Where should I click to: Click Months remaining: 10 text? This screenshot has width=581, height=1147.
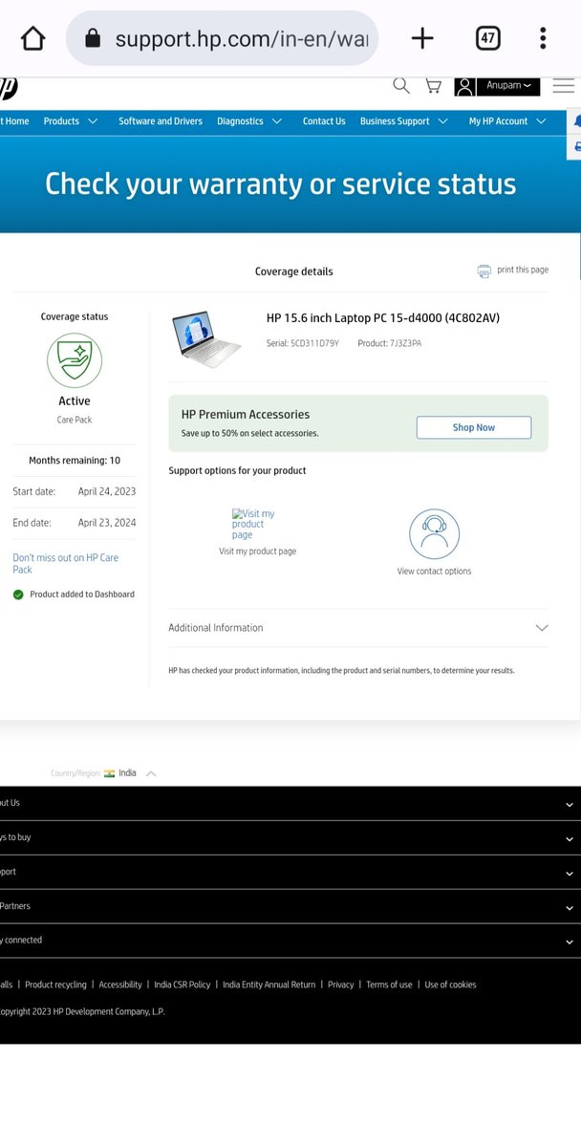(x=75, y=460)
